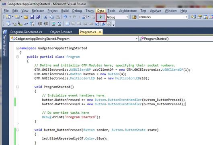Open the Help menu

(x=184, y=11)
